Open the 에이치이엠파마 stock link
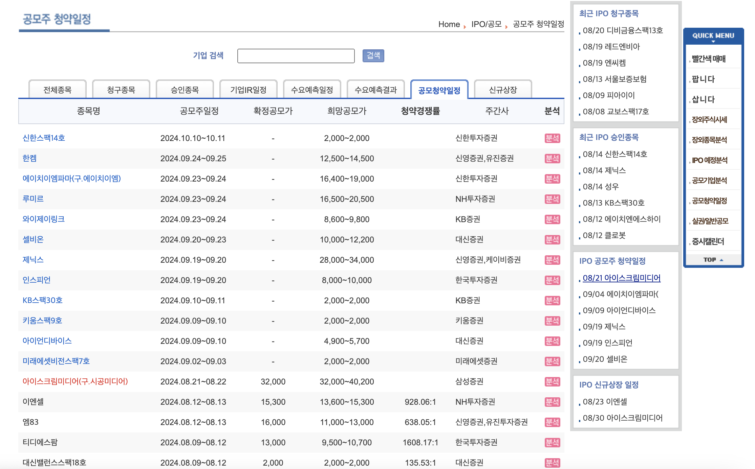The height and width of the screenshot is (469, 755). pyautogui.click(x=71, y=179)
